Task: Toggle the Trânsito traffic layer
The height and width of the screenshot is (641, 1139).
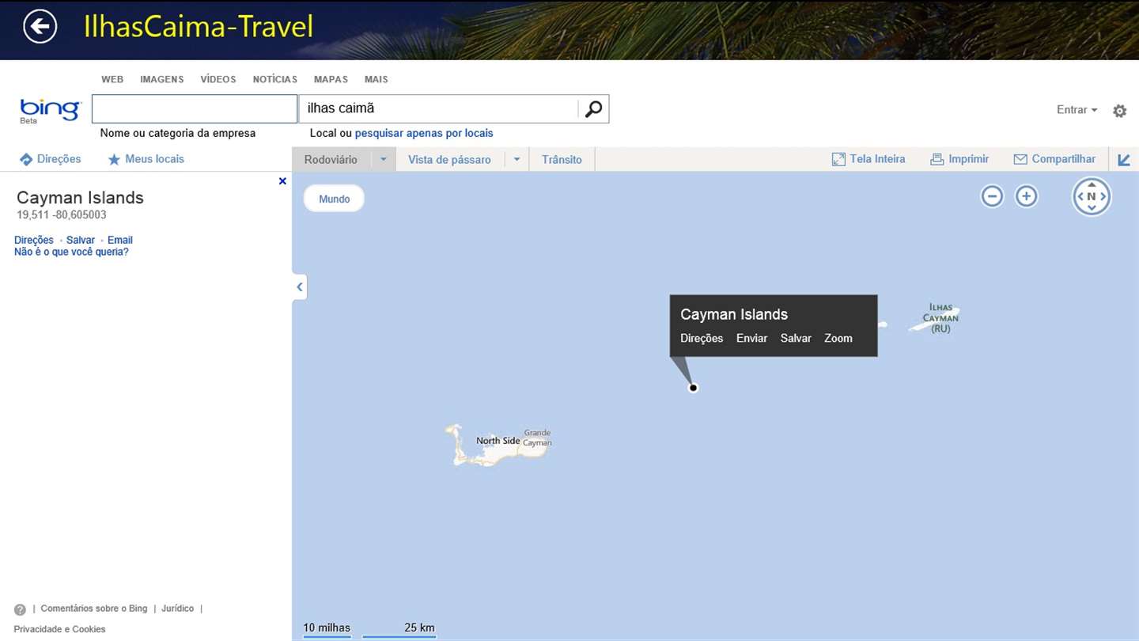Action: pyautogui.click(x=562, y=159)
